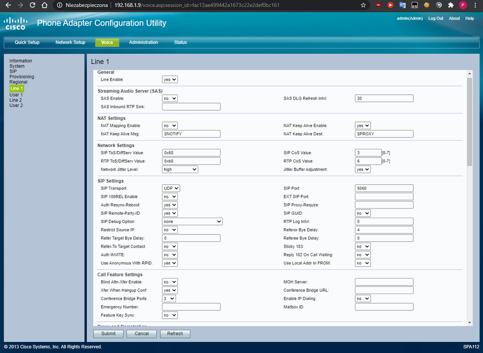This screenshot has width=483, height=353.
Task: Reload the page with the refresh icon
Action: point(32,5)
